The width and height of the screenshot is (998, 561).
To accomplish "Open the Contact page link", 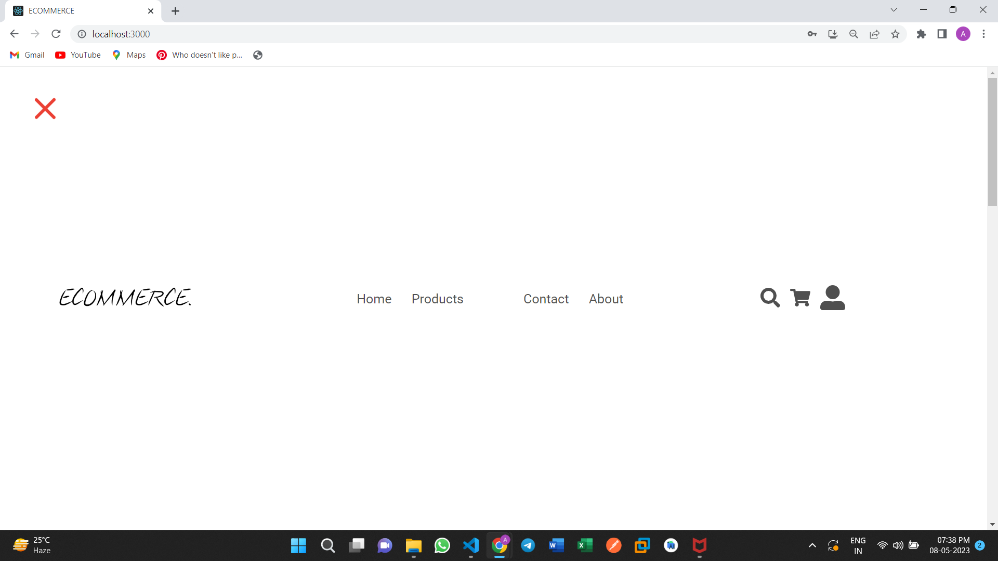I will click(546, 299).
